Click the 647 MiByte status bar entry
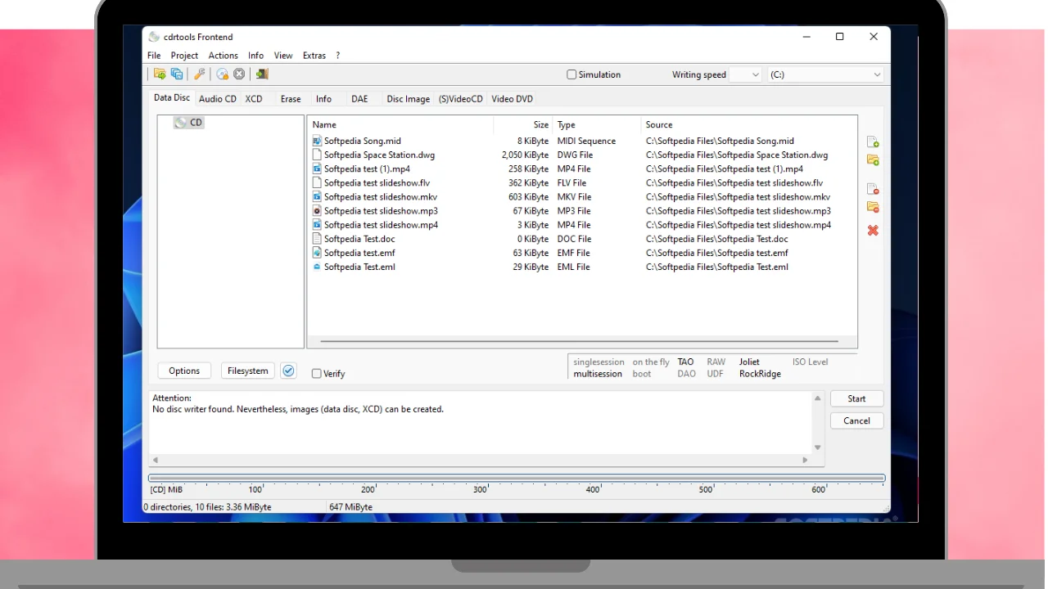The height and width of the screenshot is (589, 1048). click(351, 507)
